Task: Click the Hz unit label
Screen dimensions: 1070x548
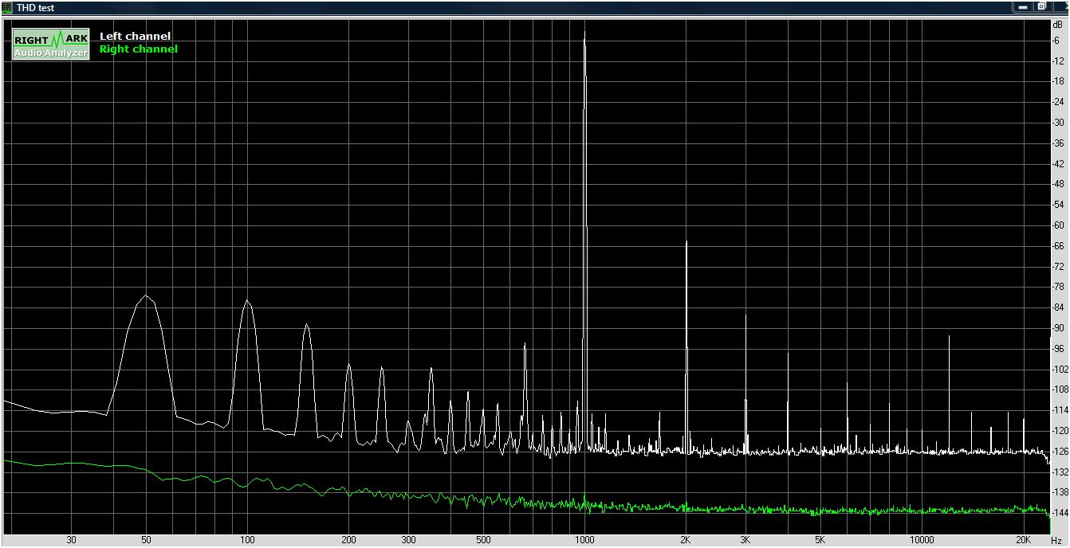Action: [x=1056, y=540]
